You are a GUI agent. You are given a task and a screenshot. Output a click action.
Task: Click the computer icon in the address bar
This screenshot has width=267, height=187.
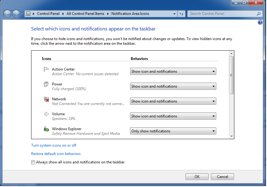(x=28, y=14)
